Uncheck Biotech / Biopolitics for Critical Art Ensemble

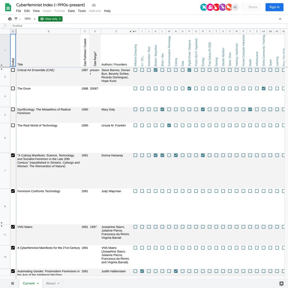coord(156,70)
